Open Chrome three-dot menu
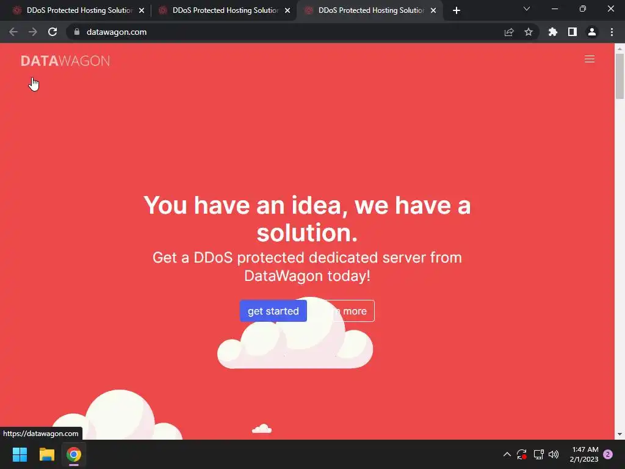This screenshot has width=625, height=469. click(612, 32)
